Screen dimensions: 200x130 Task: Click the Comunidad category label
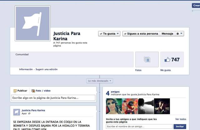click(22, 54)
